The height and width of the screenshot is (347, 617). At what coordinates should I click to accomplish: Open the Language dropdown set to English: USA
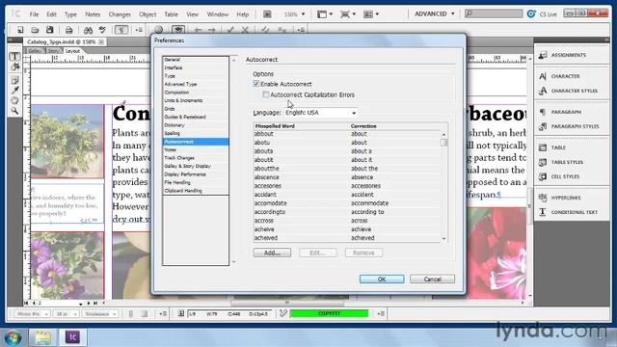320,113
